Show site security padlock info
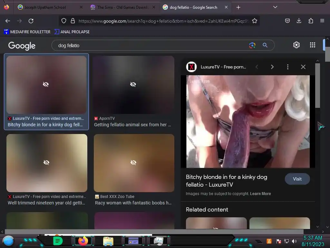The height and width of the screenshot is (248, 330). (73, 21)
